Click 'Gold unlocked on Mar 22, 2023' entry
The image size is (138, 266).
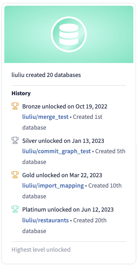click(62, 175)
